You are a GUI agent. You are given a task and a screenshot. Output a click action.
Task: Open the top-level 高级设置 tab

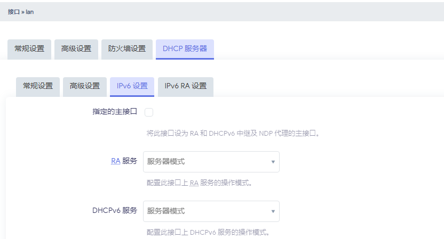pos(76,49)
